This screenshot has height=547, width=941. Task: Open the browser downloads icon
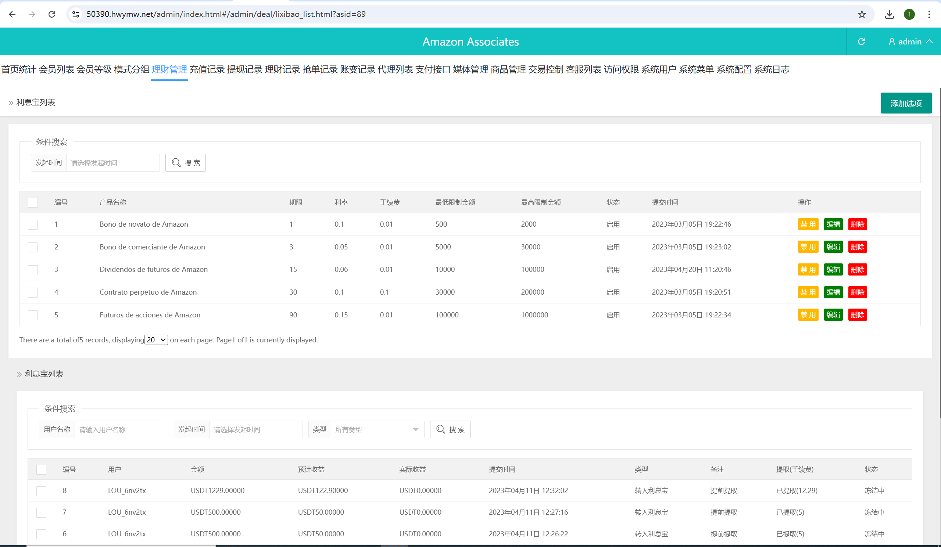tap(889, 14)
